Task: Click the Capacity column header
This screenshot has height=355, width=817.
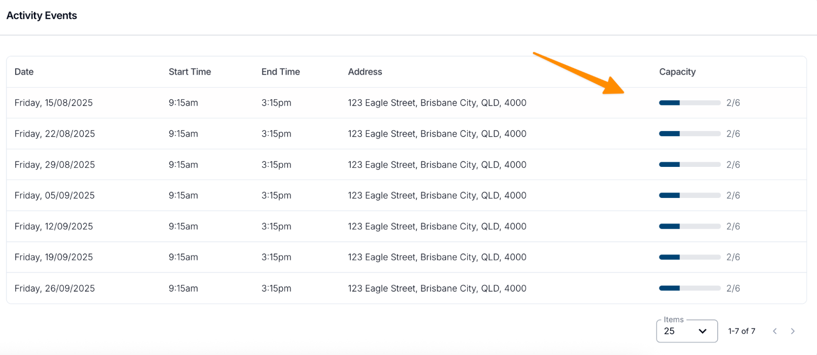Action: click(x=677, y=72)
